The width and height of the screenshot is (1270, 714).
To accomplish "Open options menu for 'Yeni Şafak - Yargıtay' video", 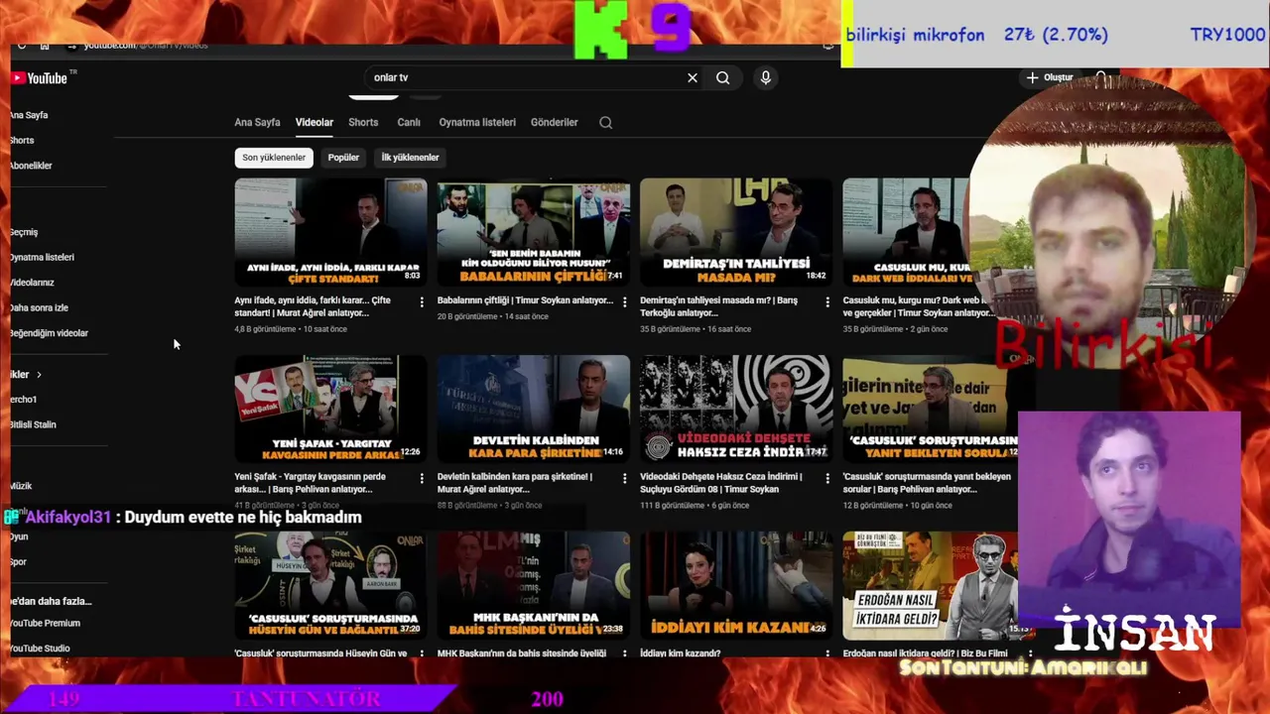I will 422,478.
